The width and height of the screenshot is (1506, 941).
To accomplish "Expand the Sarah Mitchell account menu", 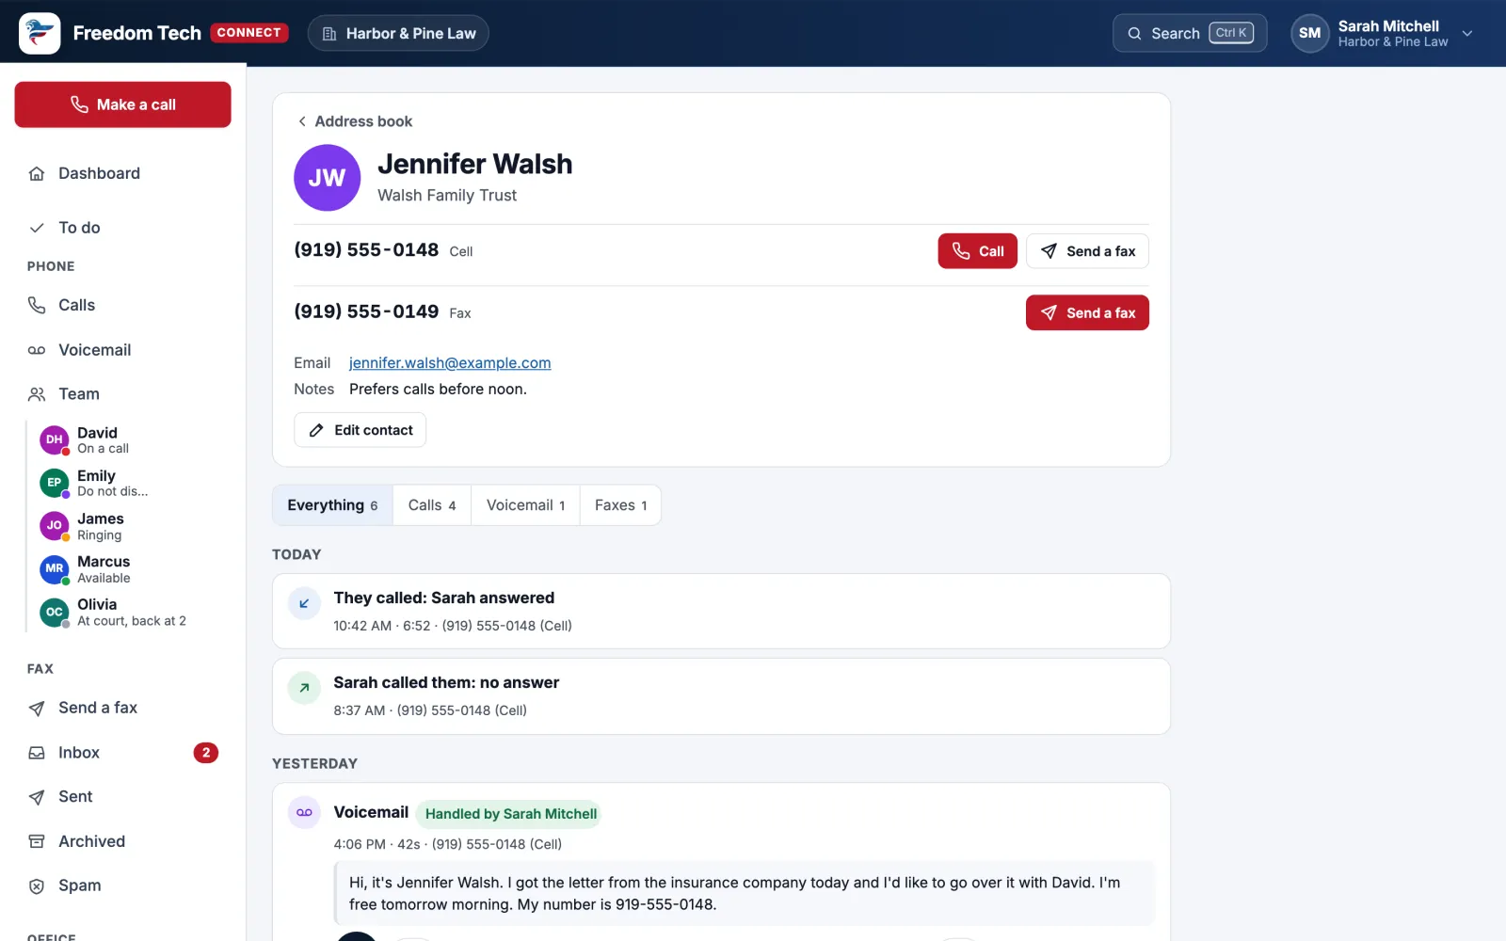I will pos(1466,33).
